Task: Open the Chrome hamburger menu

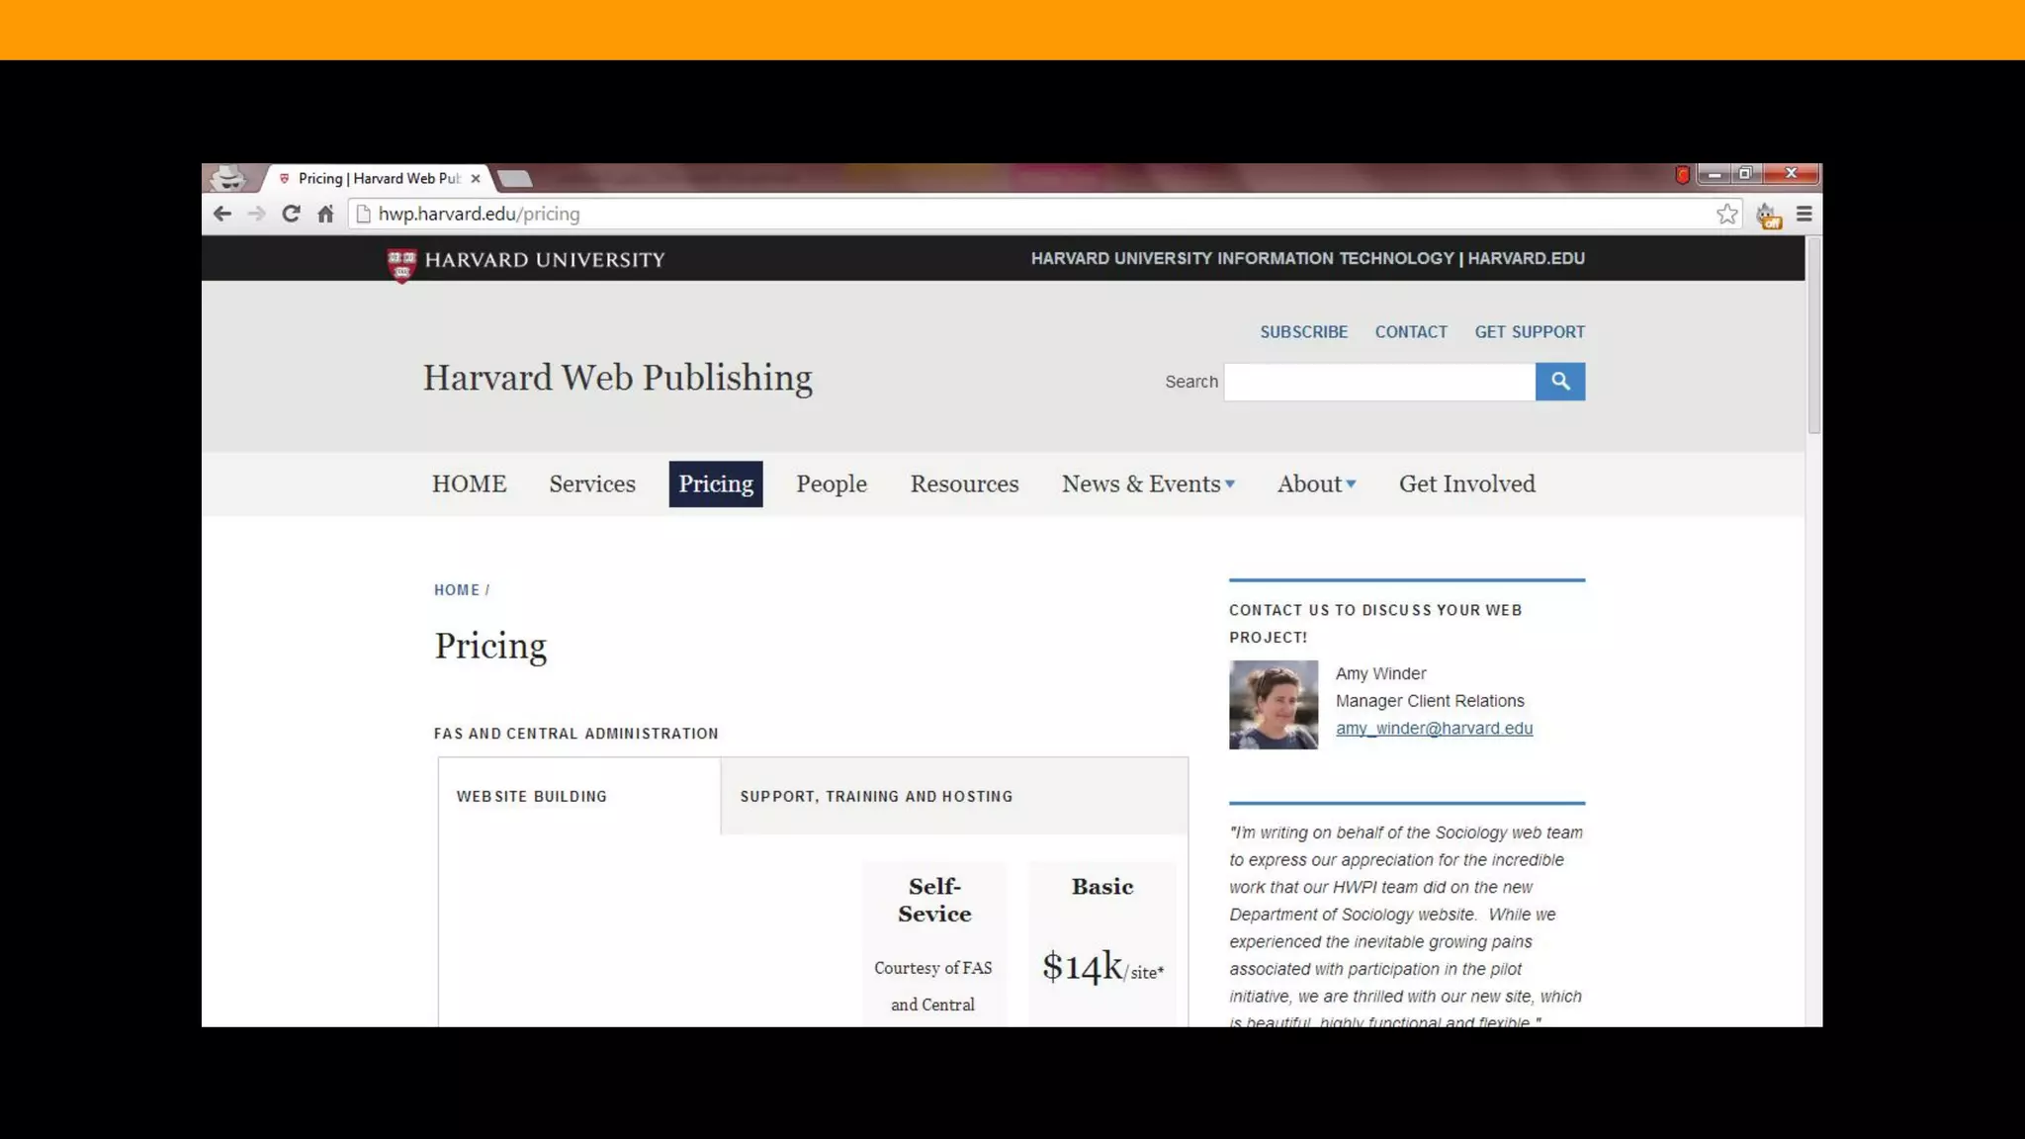Action: pos(1805,214)
